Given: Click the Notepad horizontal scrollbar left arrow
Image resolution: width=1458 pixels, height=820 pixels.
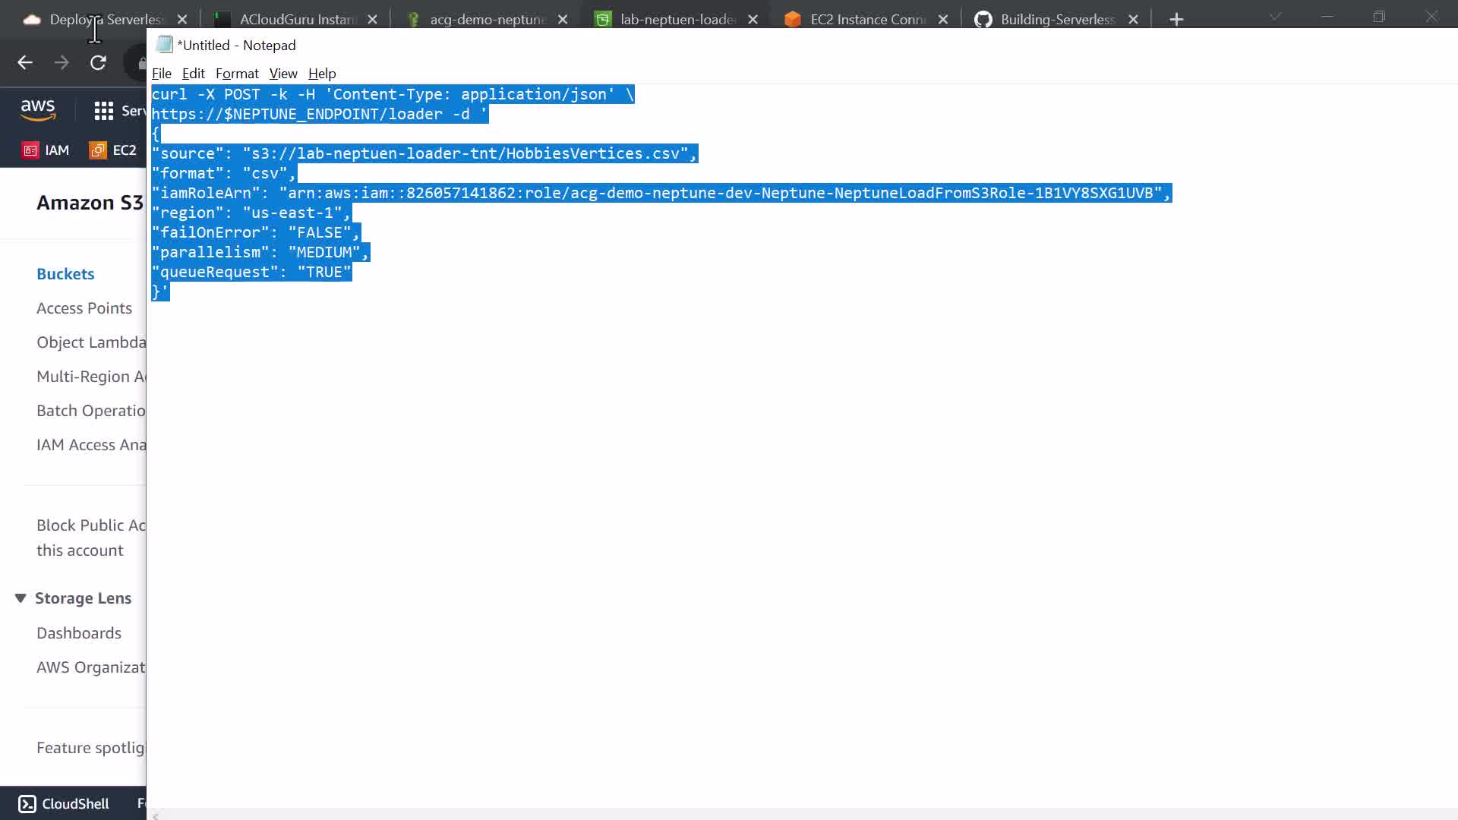Looking at the screenshot, I should (156, 815).
